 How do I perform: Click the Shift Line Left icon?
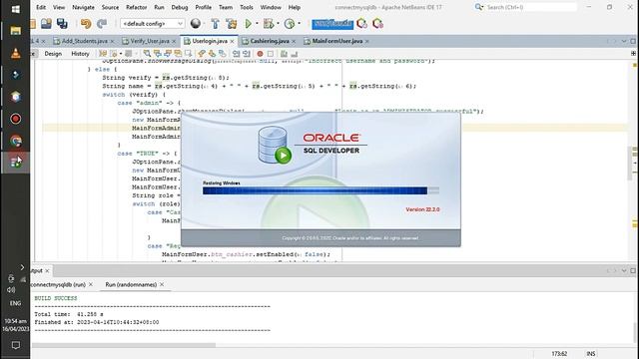236,54
